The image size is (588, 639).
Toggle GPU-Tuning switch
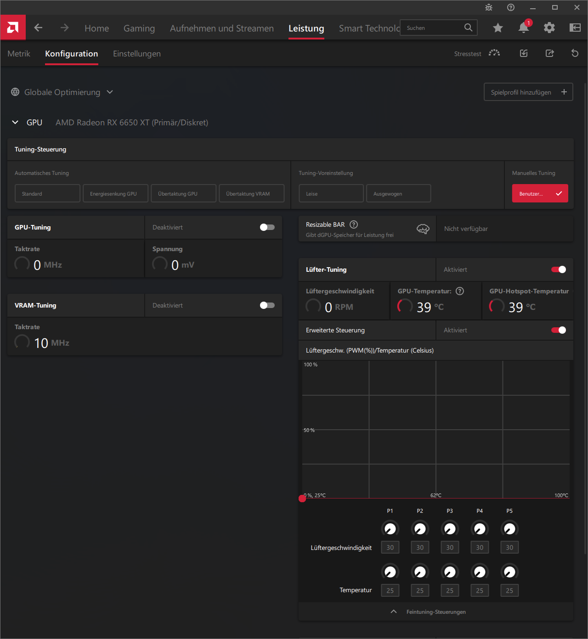coord(267,227)
